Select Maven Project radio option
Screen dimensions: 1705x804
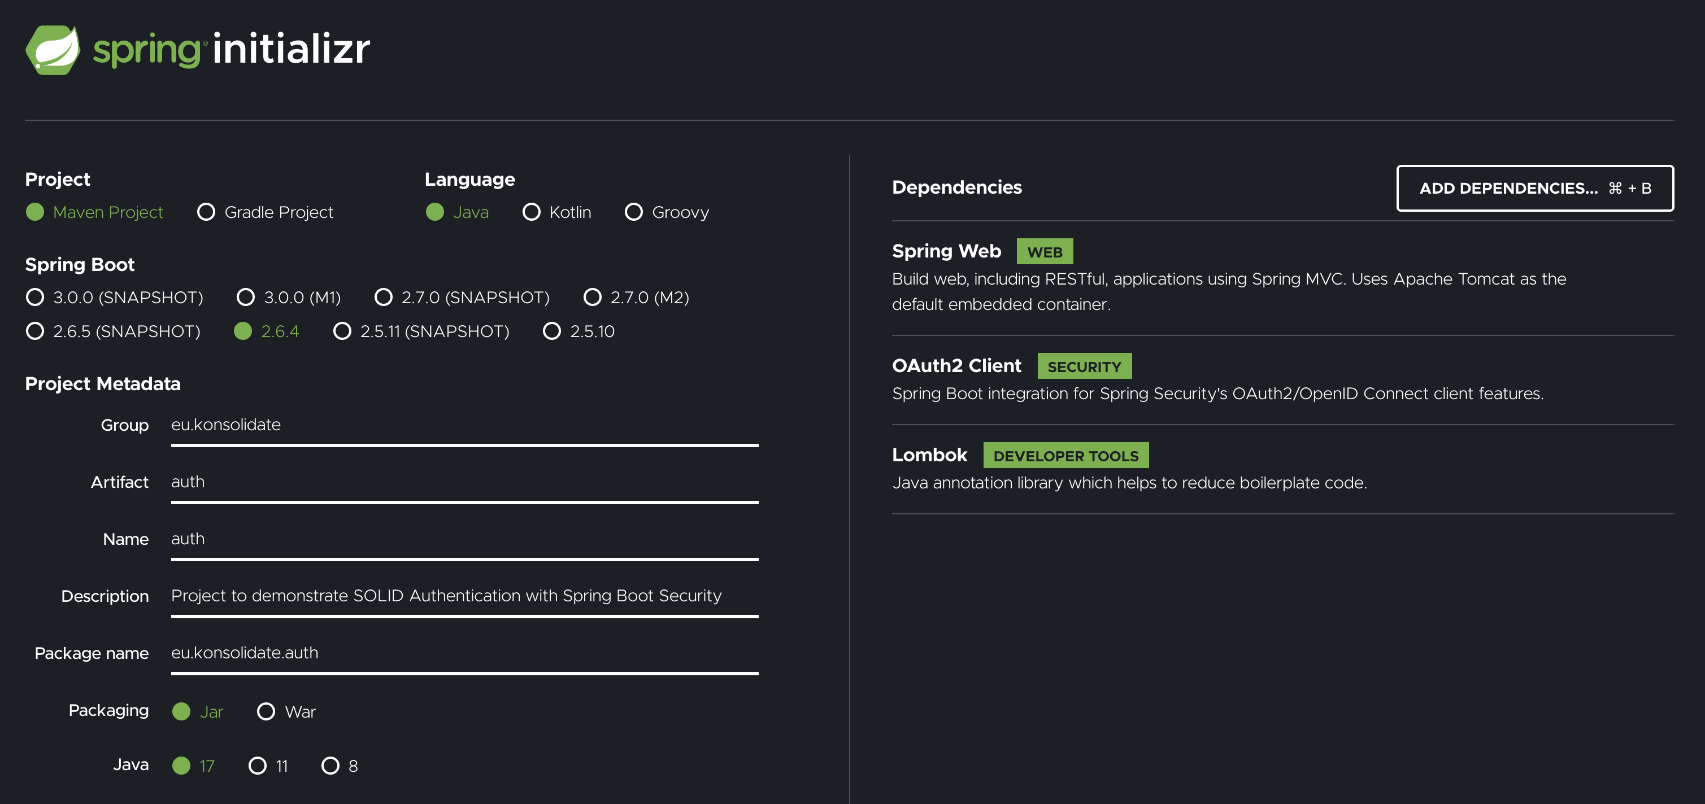(95, 212)
